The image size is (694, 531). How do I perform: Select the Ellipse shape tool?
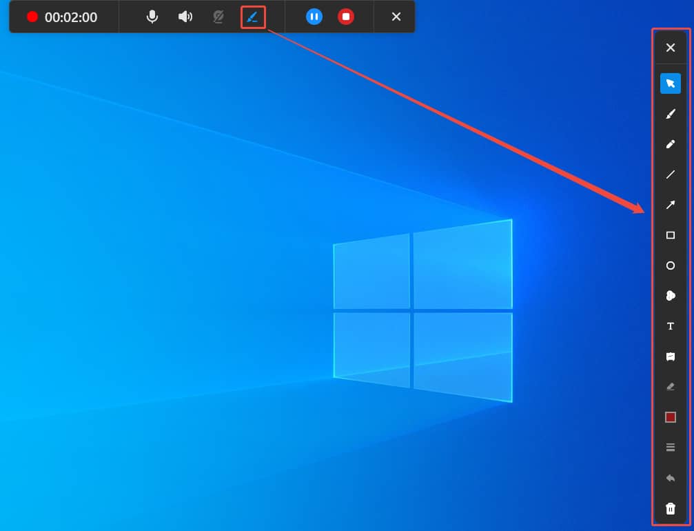(x=670, y=265)
